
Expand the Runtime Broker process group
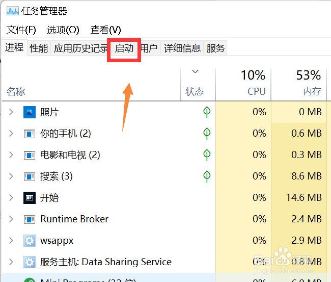[x=11, y=219]
